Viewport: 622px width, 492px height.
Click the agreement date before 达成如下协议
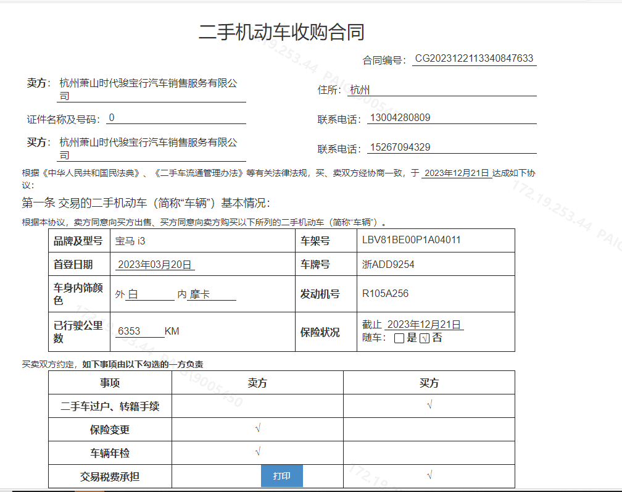(457, 173)
